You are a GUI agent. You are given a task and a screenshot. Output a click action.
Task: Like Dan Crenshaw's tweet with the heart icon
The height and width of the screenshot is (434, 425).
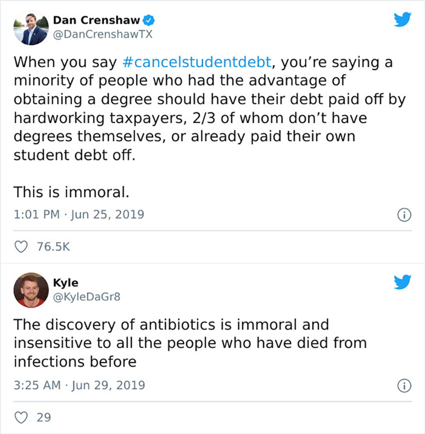21,246
